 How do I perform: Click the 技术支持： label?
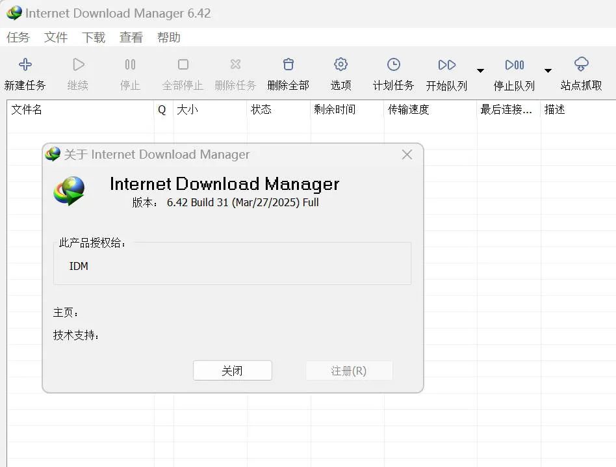coord(76,336)
